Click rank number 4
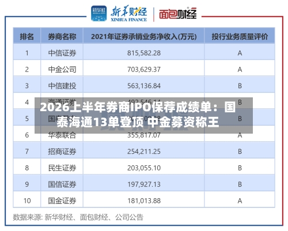Image resolution: width=288 pixels, height=231 pixels. tap(27, 102)
